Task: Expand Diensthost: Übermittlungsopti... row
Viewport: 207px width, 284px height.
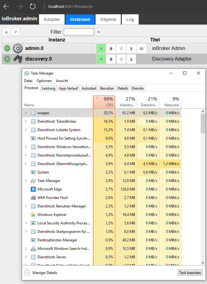Action: [x=26, y=164]
